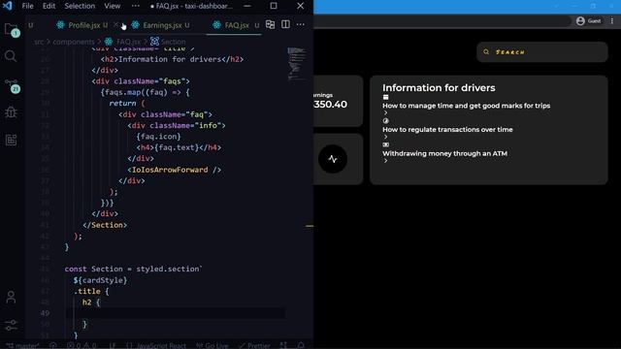
Task: Click the components breadcrumb segment
Action: (74, 42)
